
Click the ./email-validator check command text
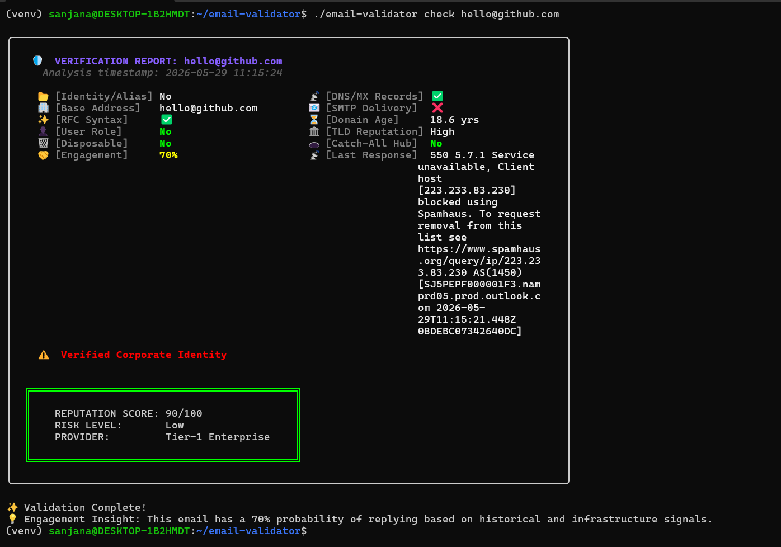coord(436,14)
